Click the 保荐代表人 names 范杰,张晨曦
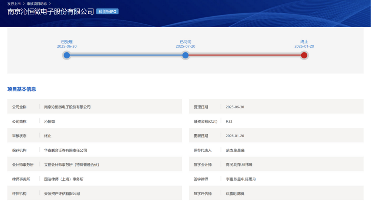This screenshot has height=206, width=371. click(x=235, y=150)
